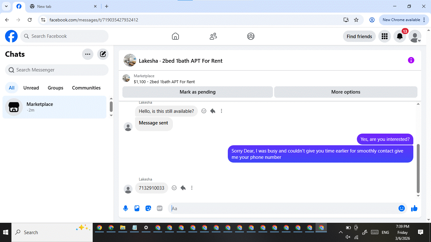431x242 pixels.
Task: Reply to 'Hello, is this still available?' message
Action: click(213, 111)
